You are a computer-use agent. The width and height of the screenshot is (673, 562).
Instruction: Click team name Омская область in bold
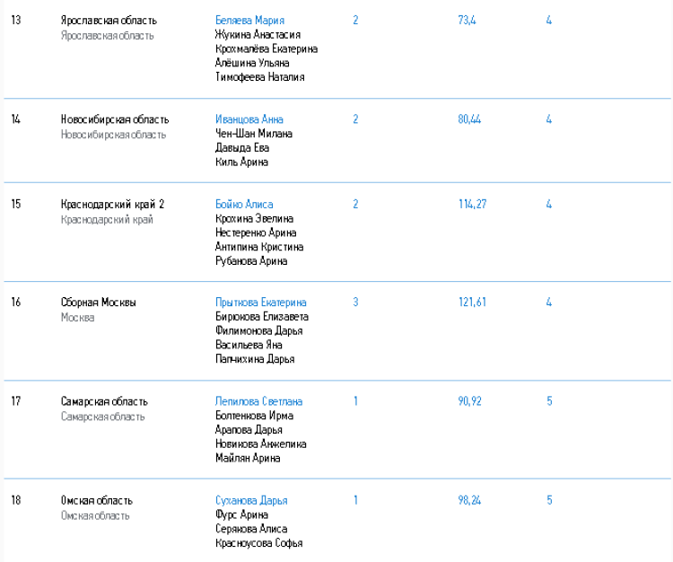[97, 500]
